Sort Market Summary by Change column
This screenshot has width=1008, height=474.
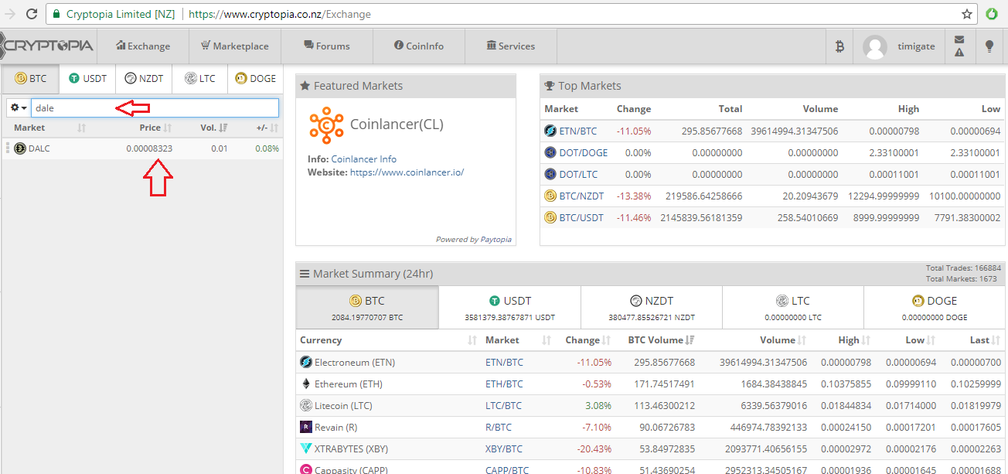pos(588,340)
